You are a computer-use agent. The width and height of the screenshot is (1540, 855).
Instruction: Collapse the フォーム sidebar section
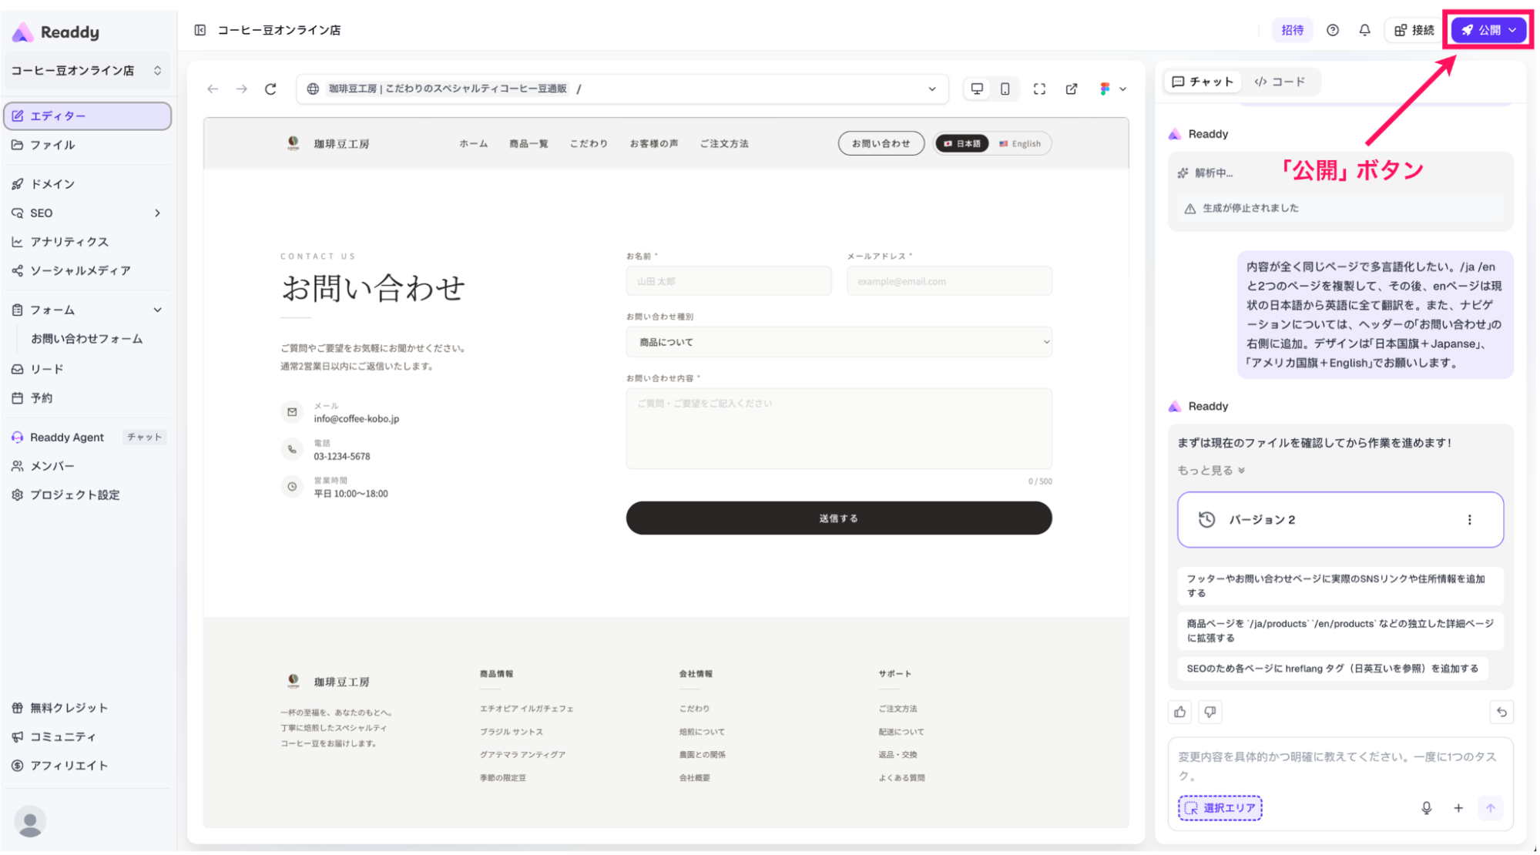87,310
